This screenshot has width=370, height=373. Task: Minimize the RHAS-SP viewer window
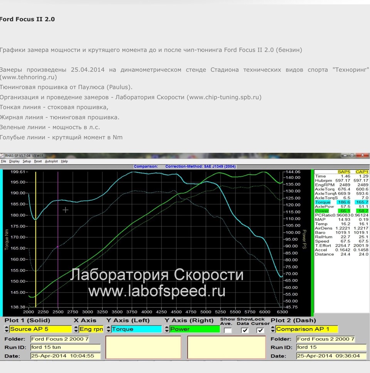[345, 156]
